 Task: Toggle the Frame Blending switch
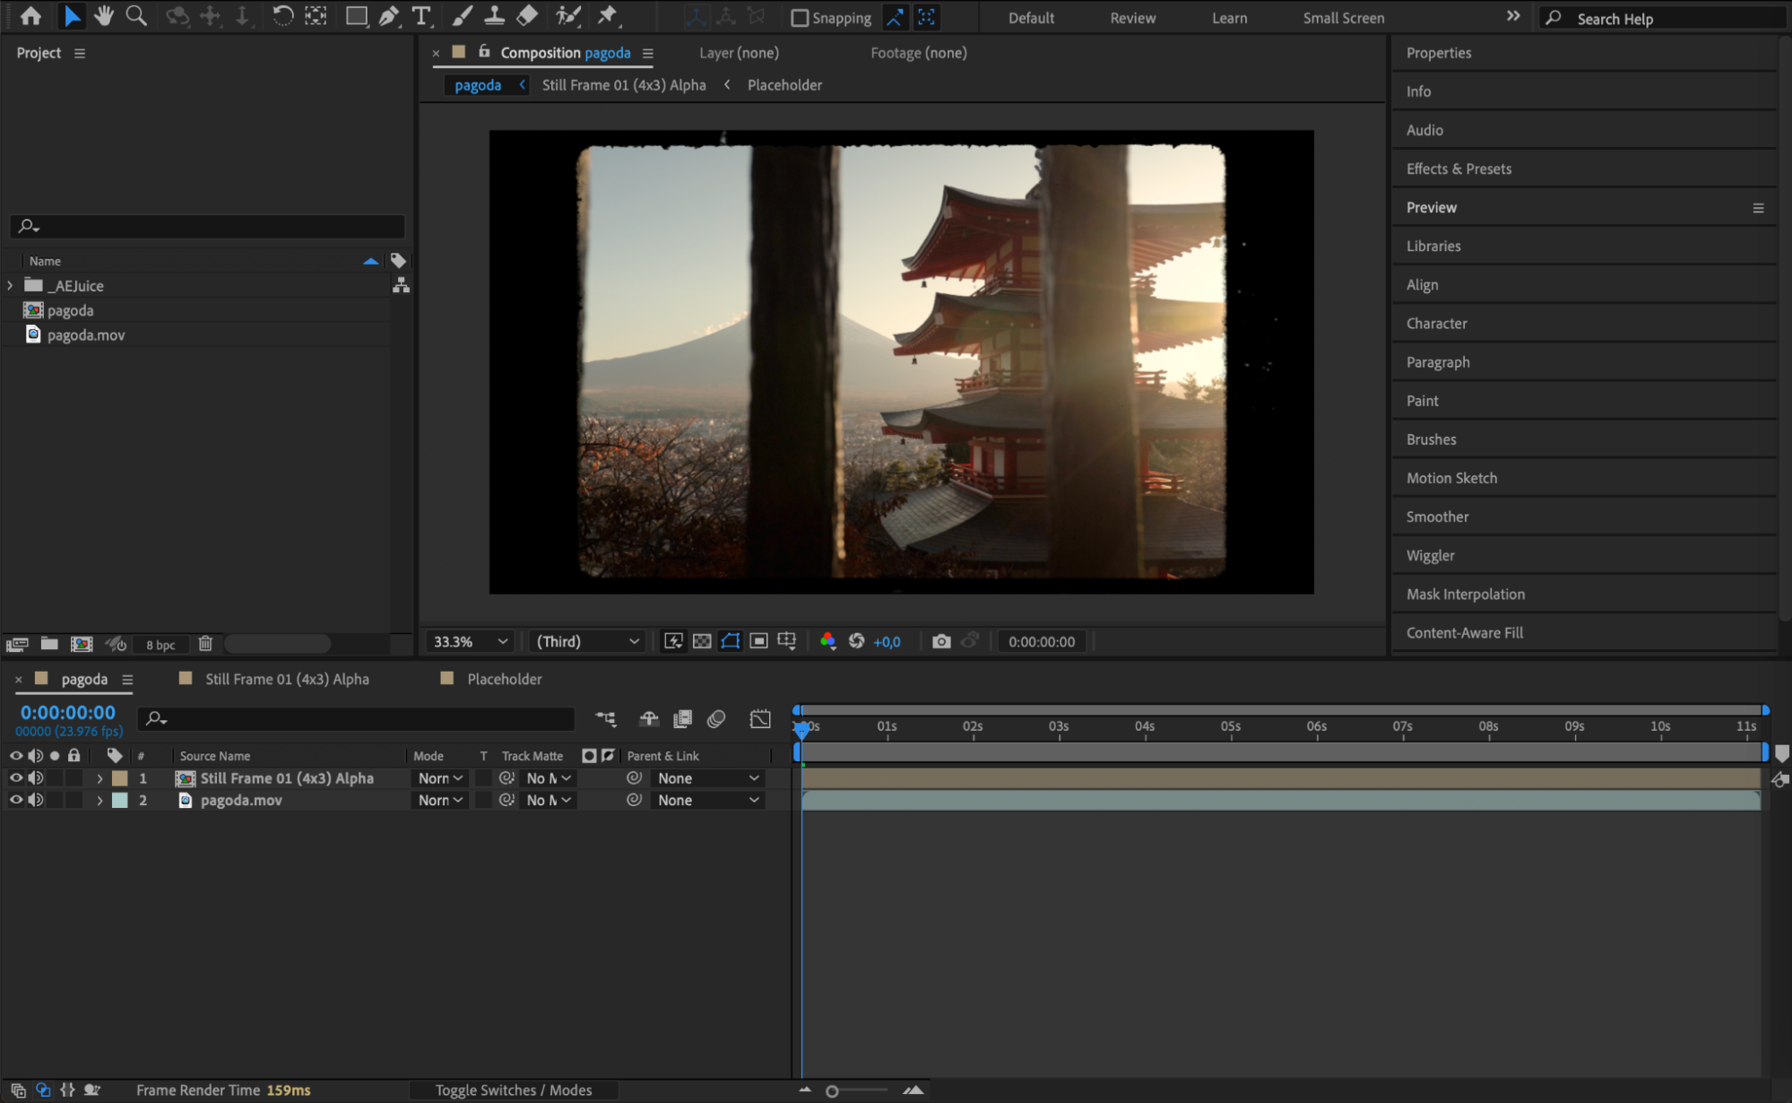[683, 719]
